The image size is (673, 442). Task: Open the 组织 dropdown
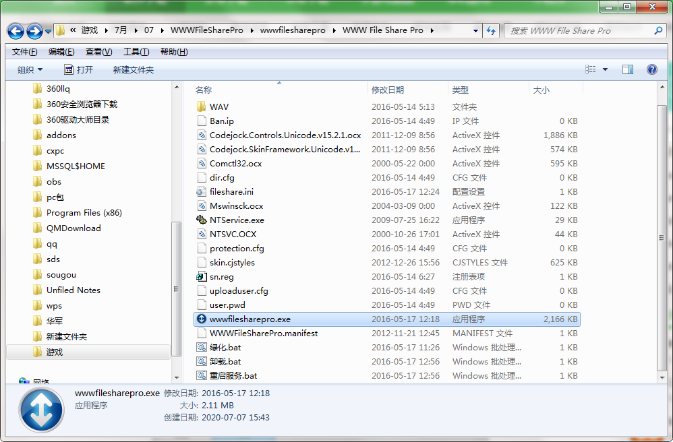point(30,69)
